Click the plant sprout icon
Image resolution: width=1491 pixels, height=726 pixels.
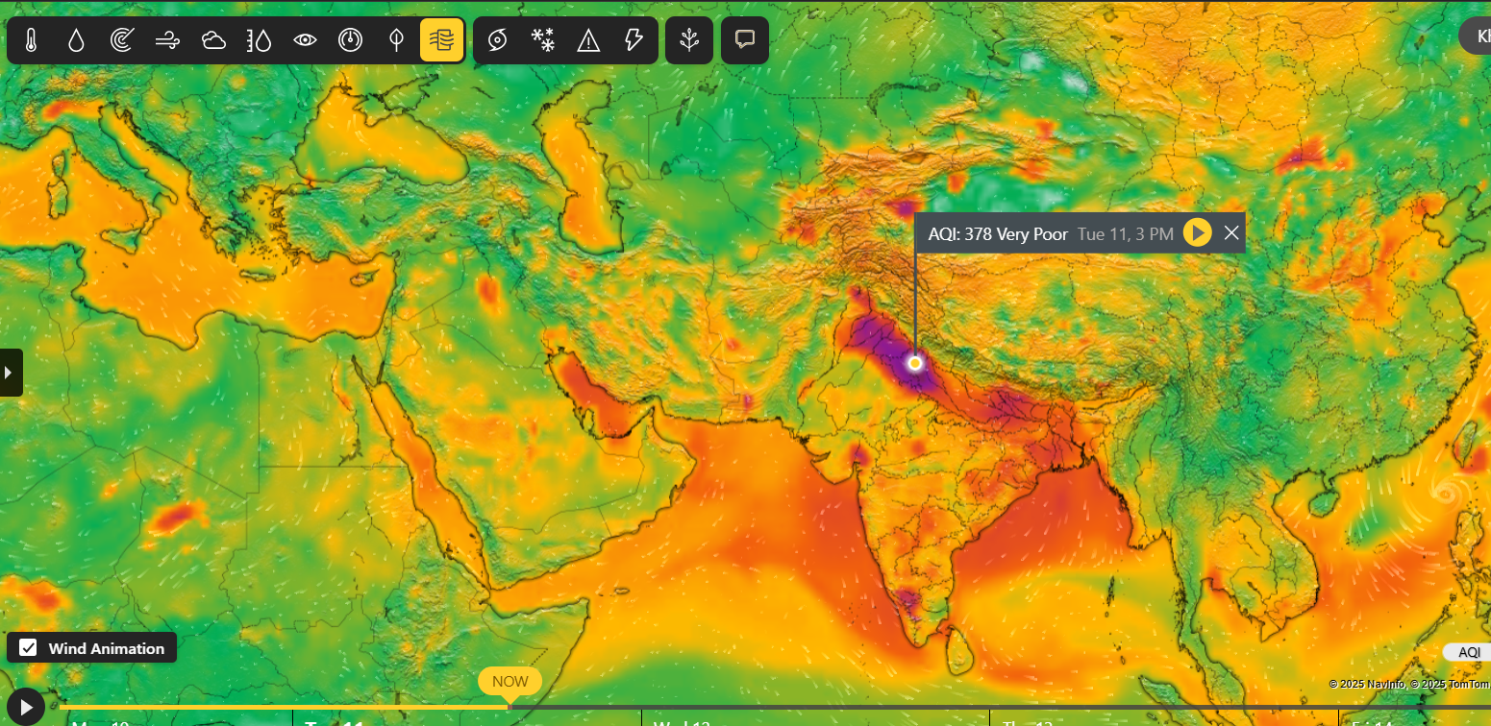tap(689, 40)
